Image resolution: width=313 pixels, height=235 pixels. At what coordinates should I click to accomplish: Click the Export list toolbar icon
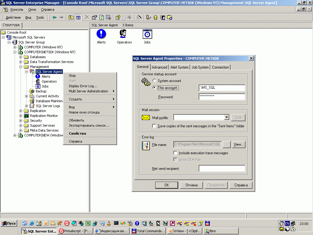point(109,17)
